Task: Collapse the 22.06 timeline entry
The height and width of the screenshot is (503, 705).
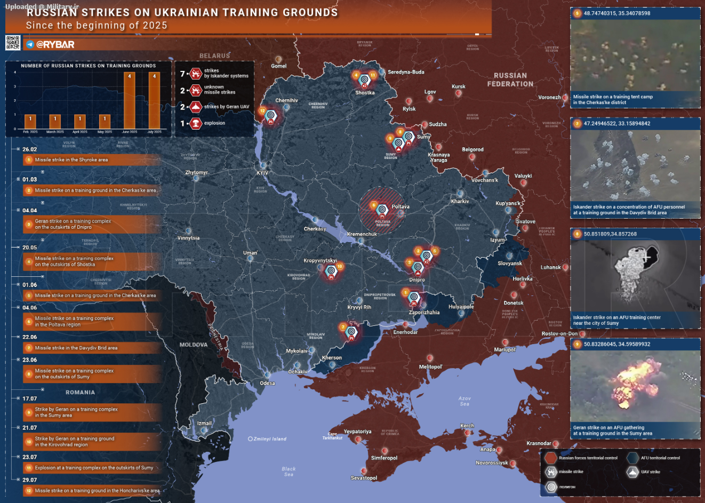Action: 18,337
